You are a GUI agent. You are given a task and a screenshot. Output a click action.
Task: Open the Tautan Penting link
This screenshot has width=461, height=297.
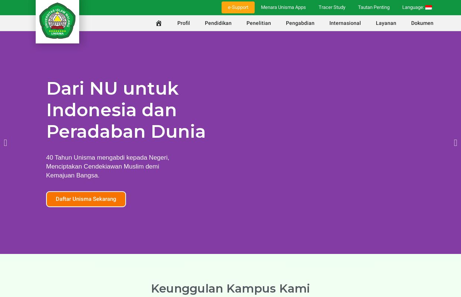374,7
